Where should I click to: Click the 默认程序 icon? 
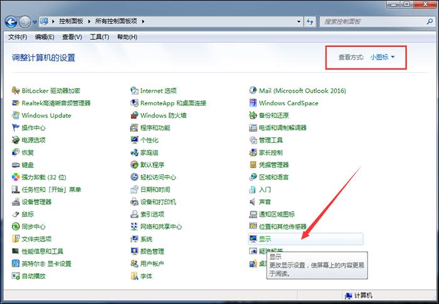tap(134, 165)
